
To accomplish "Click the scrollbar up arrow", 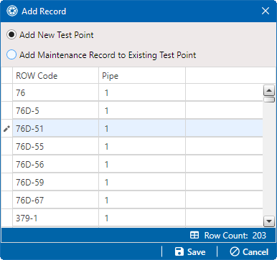I will pyautogui.click(x=269, y=90).
